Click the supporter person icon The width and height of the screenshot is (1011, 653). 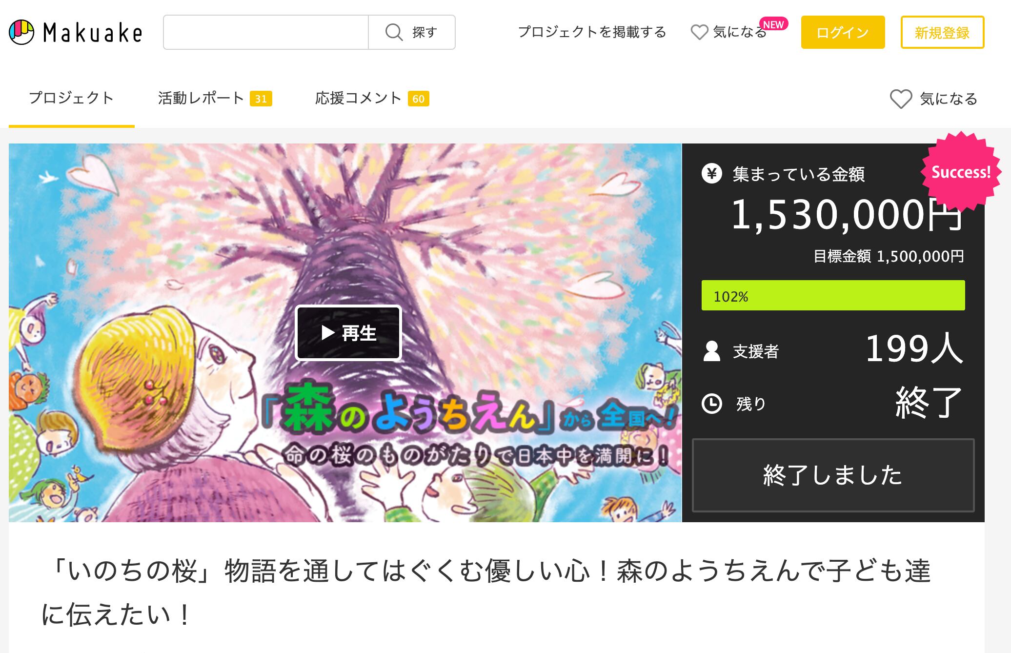712,351
